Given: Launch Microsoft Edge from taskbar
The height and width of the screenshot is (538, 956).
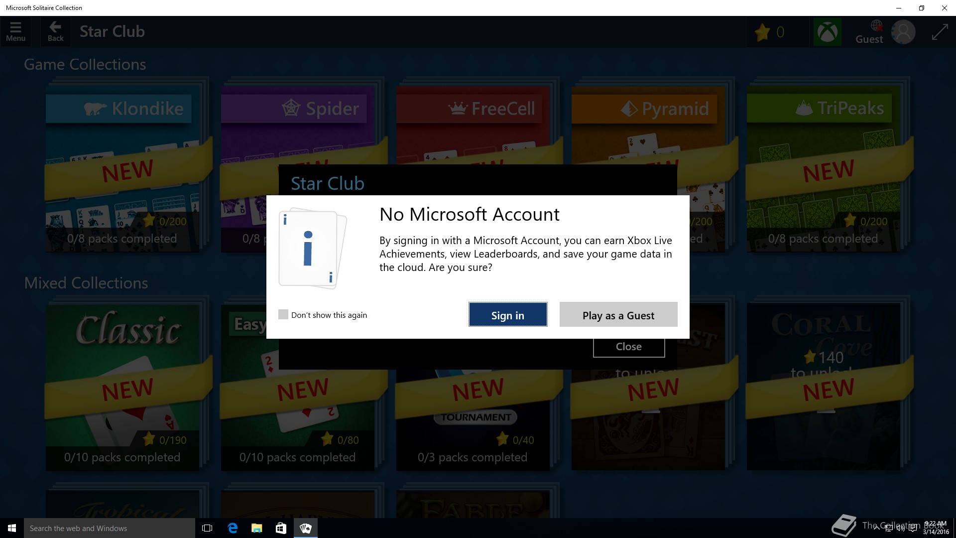Looking at the screenshot, I should click(x=232, y=528).
